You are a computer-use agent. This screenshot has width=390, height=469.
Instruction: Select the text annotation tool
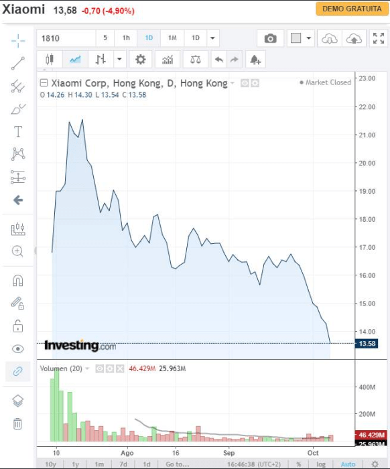click(x=18, y=131)
